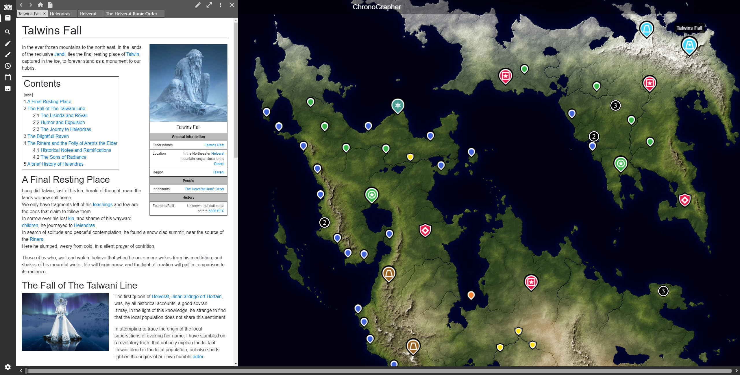This screenshot has width=740, height=375.
Task: Go home using the home toolbar icon
Action: coord(40,5)
